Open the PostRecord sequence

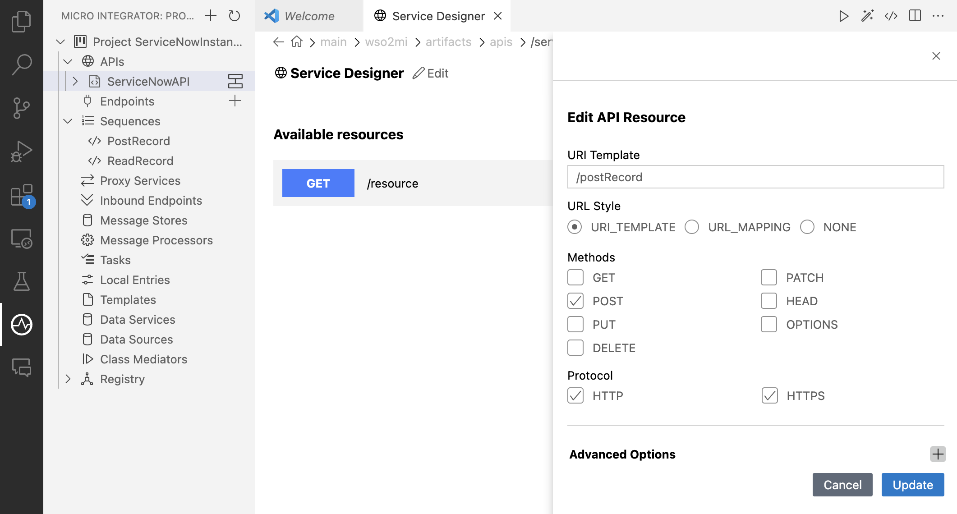pos(138,141)
